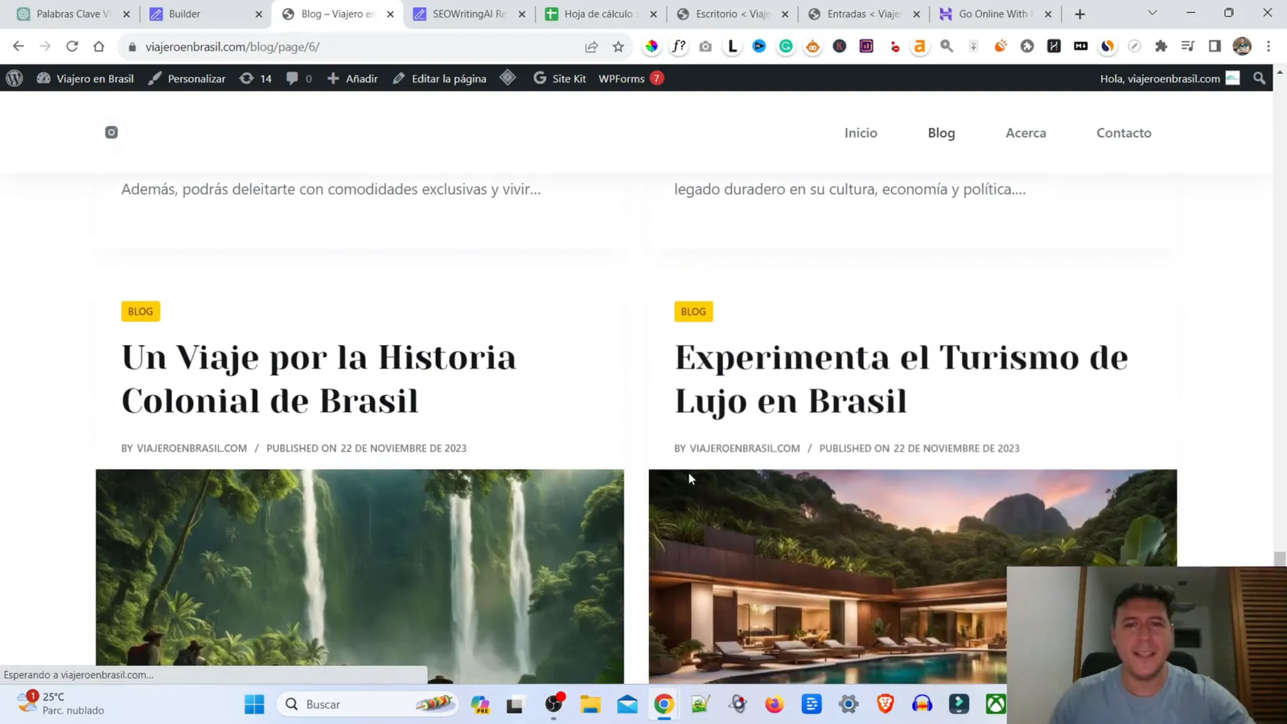Open Contacto page from menu

coord(1124,133)
